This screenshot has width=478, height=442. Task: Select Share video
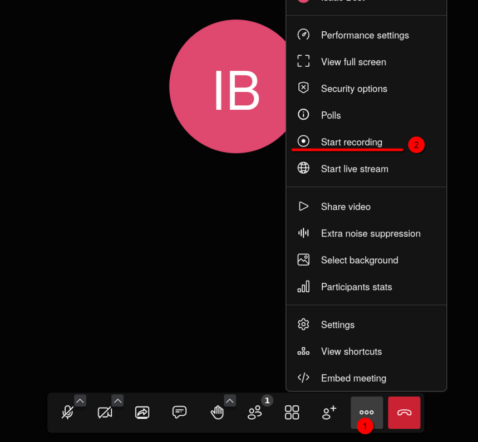366,207
